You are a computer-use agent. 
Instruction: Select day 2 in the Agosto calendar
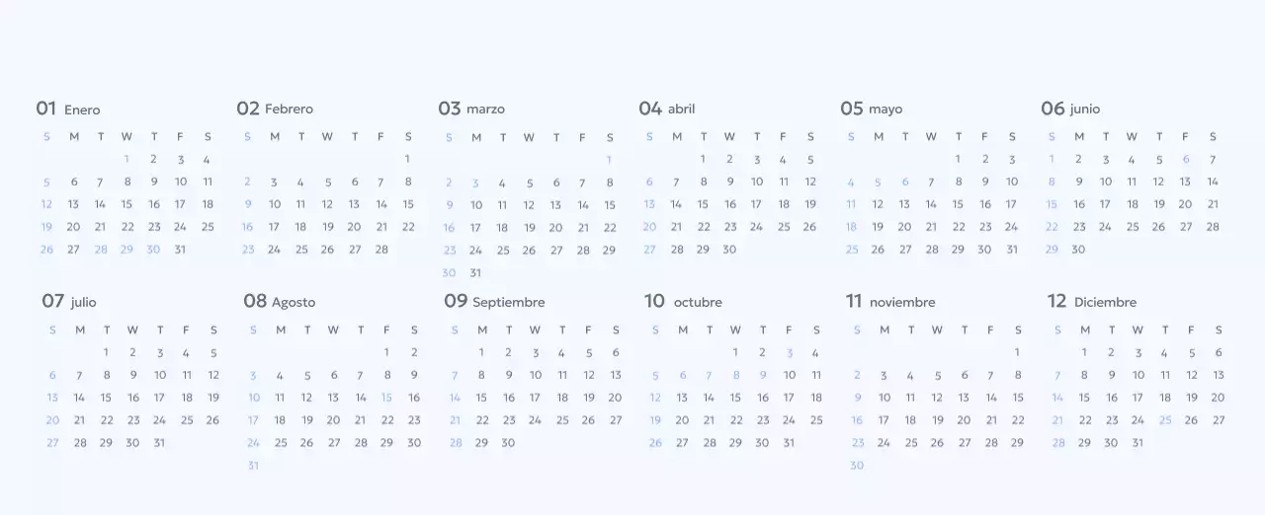tap(414, 352)
